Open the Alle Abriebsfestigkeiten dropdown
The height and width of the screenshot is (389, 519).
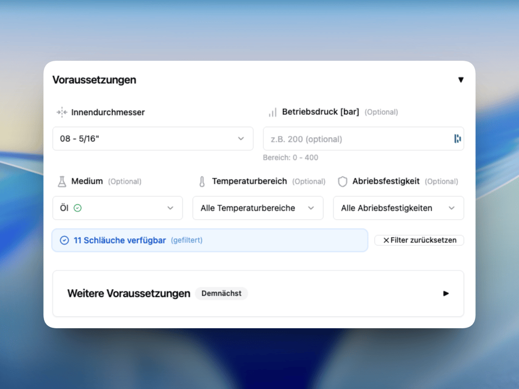pyautogui.click(x=398, y=208)
